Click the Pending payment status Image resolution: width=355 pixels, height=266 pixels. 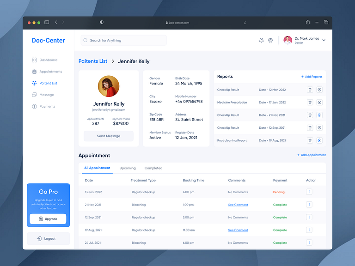pyautogui.click(x=279, y=192)
